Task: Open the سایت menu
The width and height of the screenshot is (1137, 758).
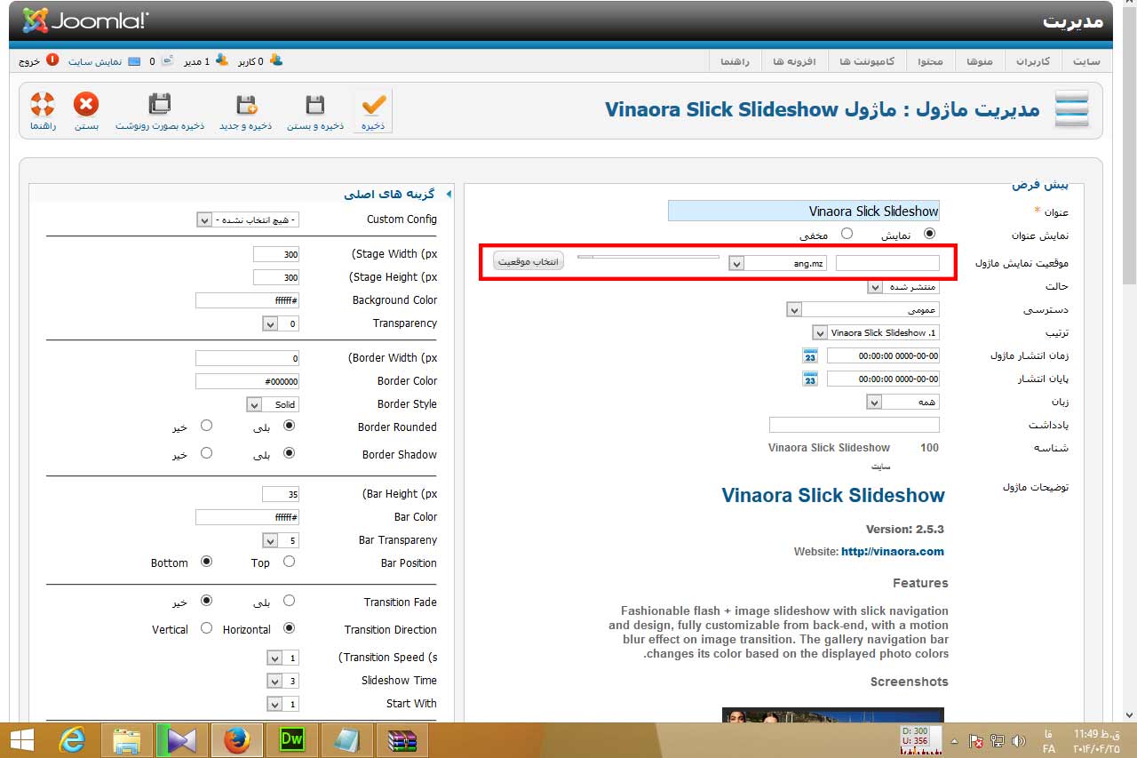Action: click(x=1085, y=61)
